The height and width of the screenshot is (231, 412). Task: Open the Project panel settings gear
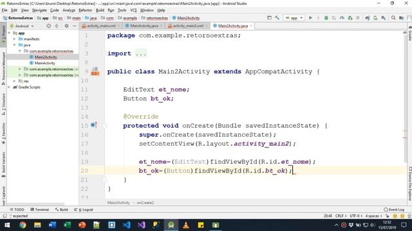coord(66,26)
